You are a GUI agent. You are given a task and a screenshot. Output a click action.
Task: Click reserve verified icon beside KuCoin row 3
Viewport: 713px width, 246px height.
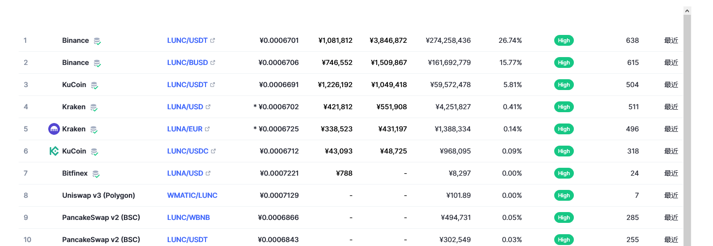tap(94, 85)
